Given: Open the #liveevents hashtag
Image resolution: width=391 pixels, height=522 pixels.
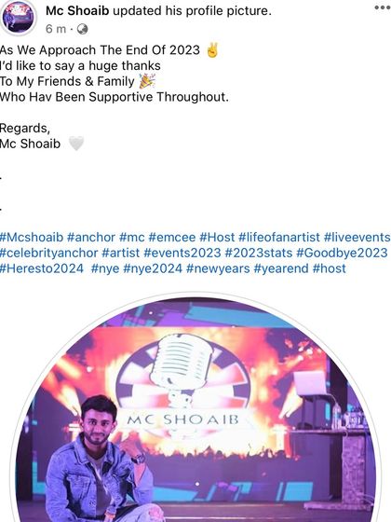Looking at the screenshot, I should [357, 238].
